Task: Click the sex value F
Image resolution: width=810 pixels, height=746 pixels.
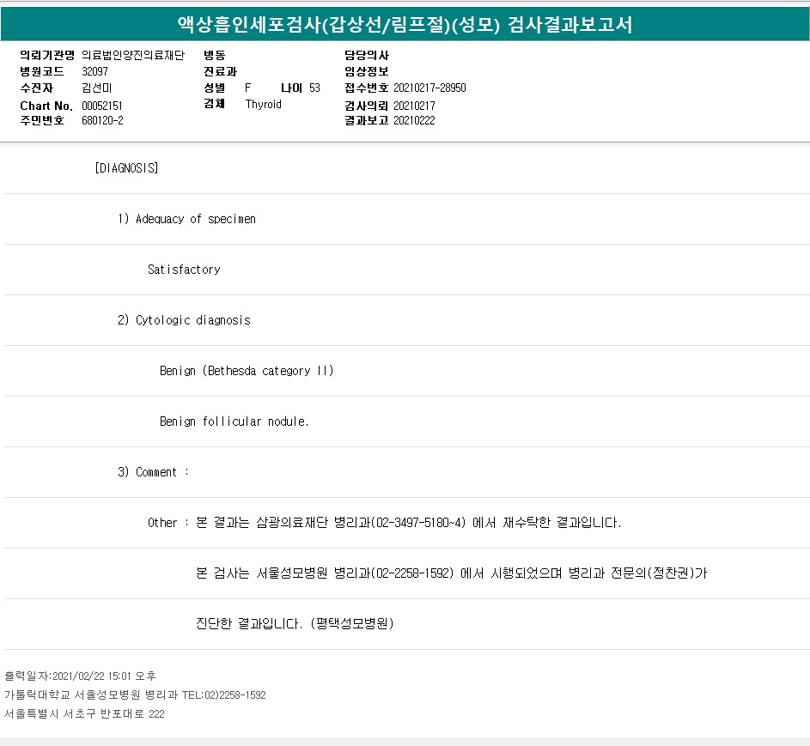Action: pos(248,88)
